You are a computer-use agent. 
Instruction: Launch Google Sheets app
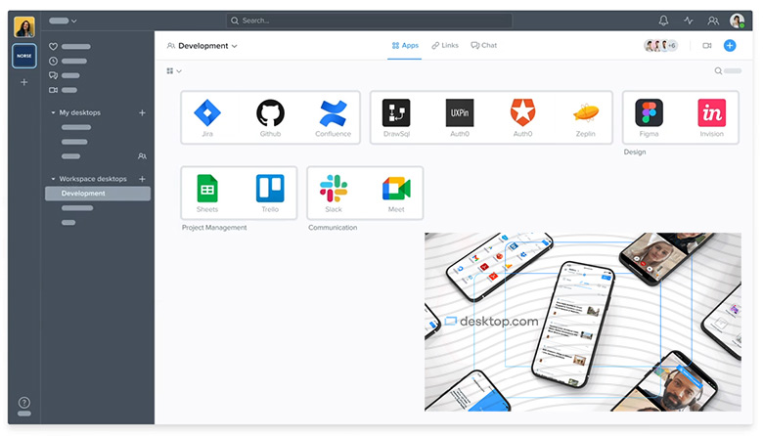pyautogui.click(x=207, y=188)
